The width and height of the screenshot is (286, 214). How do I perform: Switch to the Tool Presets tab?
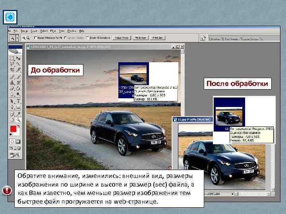pyautogui.click(x=231, y=39)
